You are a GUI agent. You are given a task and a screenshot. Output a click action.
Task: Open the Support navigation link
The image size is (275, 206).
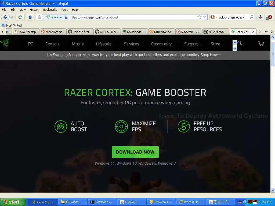[191, 44]
